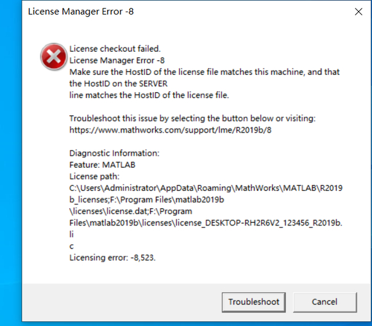The width and height of the screenshot is (372, 326).
Task: Click the 'License Manager Error -8' body line
Action: click(x=117, y=60)
